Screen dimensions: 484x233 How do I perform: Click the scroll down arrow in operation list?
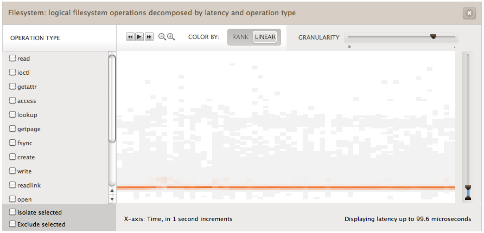(112, 199)
